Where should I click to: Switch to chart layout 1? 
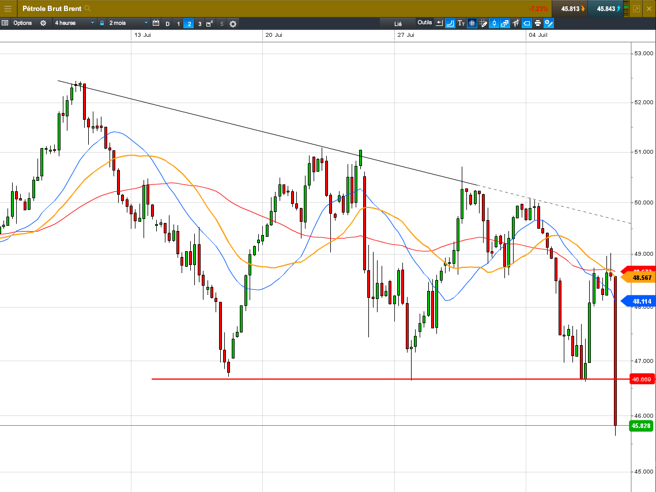click(178, 24)
